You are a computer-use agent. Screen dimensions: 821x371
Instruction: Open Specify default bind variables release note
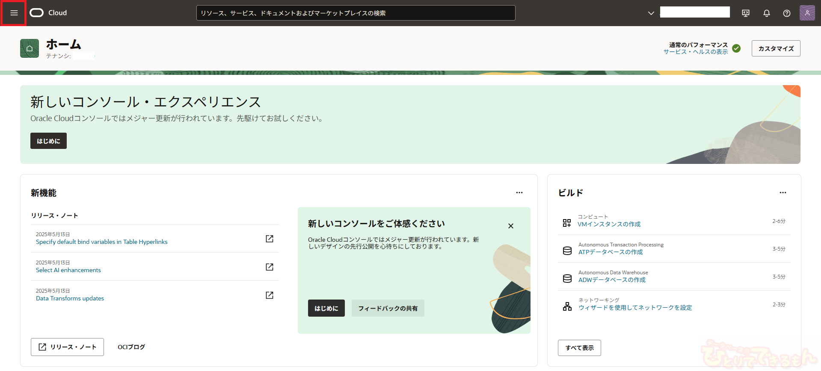102,242
